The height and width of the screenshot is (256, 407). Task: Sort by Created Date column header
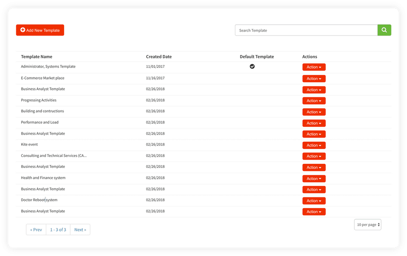click(159, 57)
